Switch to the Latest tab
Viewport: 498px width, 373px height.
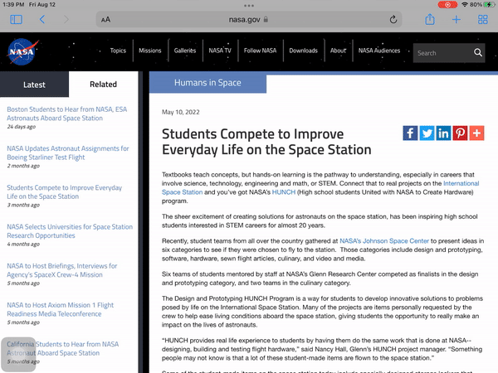(x=34, y=85)
